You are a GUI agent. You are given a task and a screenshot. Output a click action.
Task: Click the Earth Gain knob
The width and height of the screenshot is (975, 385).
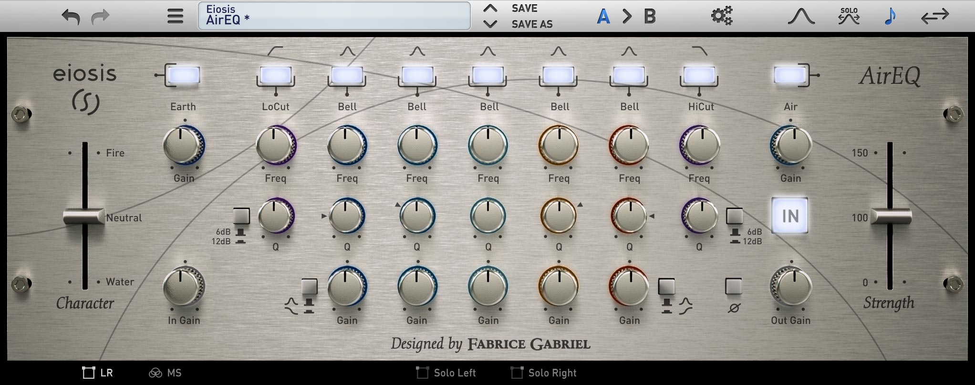tap(184, 145)
